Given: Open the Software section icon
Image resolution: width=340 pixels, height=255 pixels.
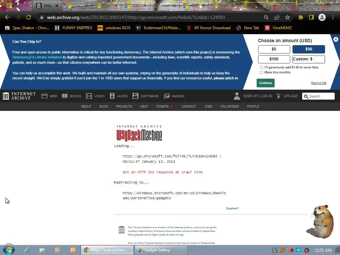Looking at the screenshot, I should coord(135,96).
